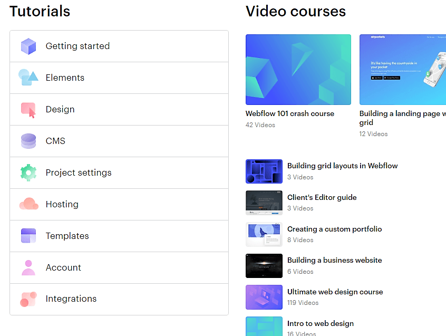The height and width of the screenshot is (336, 446).
Task: Open the Ultimate web design course thumbnail
Action: [264, 297]
